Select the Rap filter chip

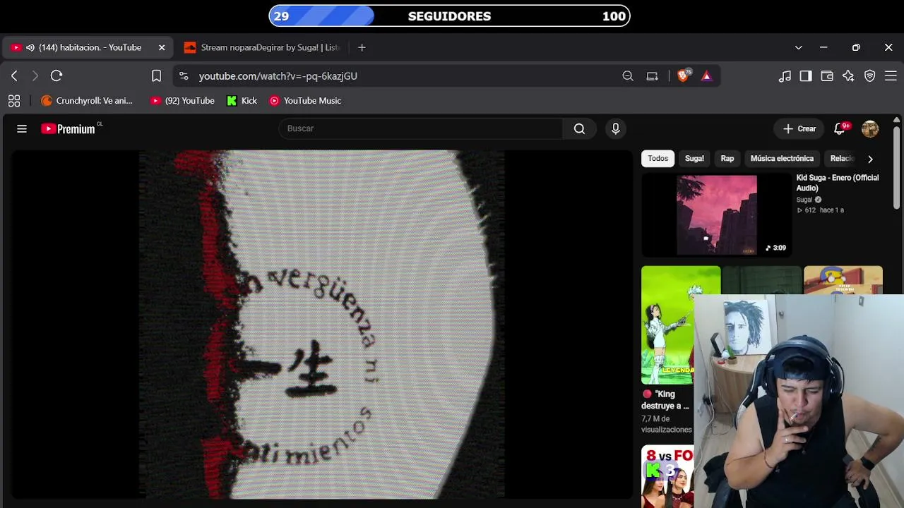(727, 159)
